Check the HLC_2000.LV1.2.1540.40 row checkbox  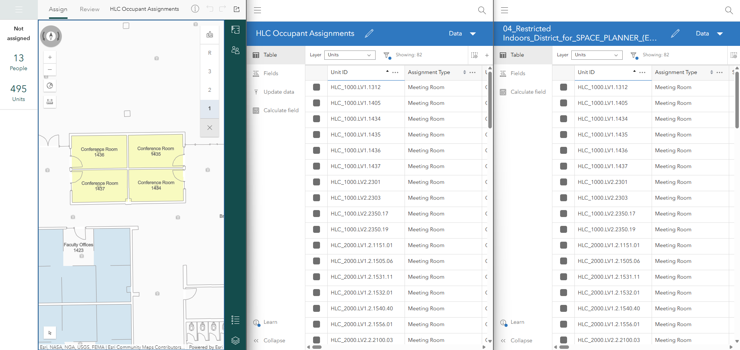316,308
